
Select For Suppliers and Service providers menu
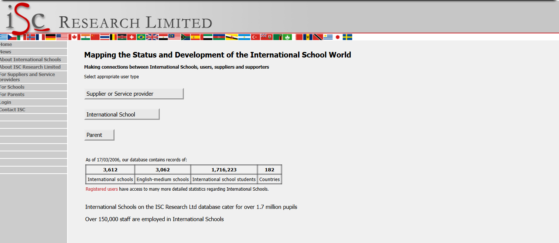pyautogui.click(x=27, y=77)
